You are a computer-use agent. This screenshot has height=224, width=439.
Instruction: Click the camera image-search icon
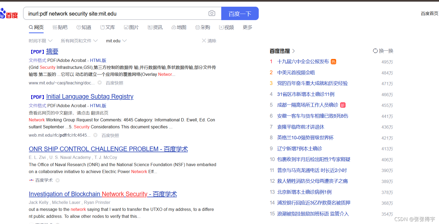pyautogui.click(x=212, y=13)
